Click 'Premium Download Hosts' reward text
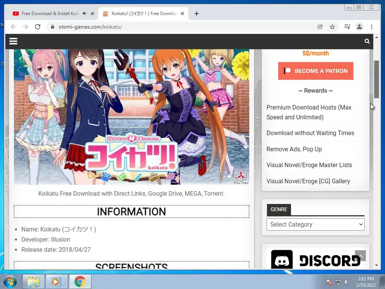Viewport: 385px width, 289px height. pos(309,112)
